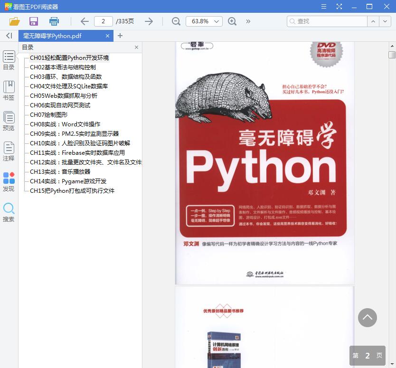This screenshot has height=368, width=396.
Task: Open the 书签 bookmarks panel
Action: (x=9, y=89)
